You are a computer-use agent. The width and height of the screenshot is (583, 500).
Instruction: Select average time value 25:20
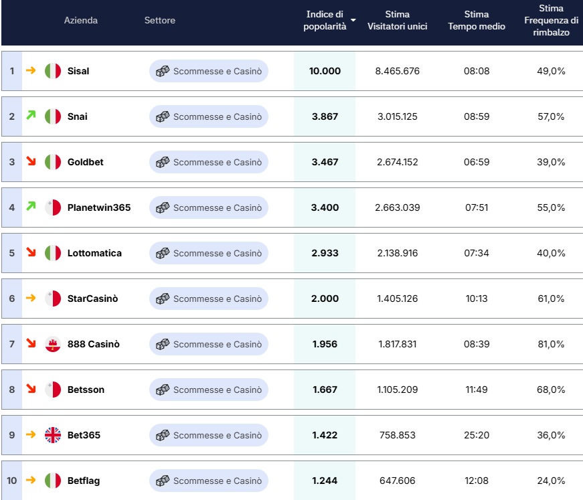tap(477, 435)
